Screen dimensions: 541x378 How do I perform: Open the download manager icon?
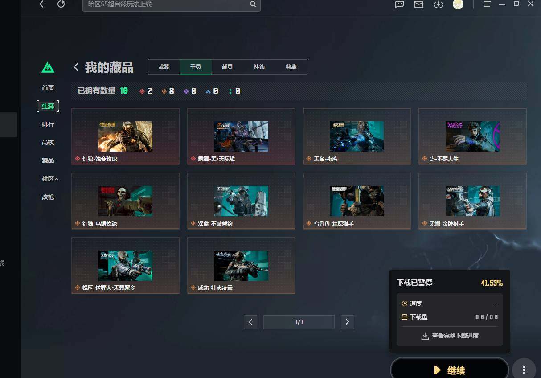click(x=438, y=4)
